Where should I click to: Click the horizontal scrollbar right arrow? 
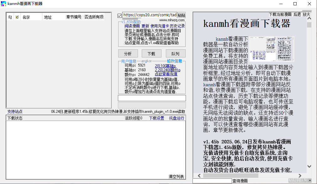coord(300,176)
